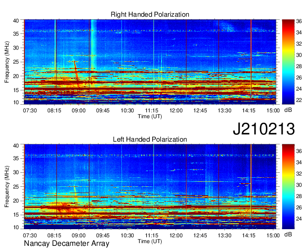Screen dimensions: 307x249
Task: Click the 36 dB label on the upper color bar
Action: 299,21
